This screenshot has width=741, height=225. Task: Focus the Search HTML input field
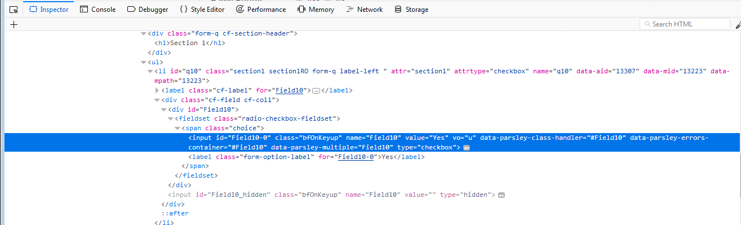click(x=685, y=24)
